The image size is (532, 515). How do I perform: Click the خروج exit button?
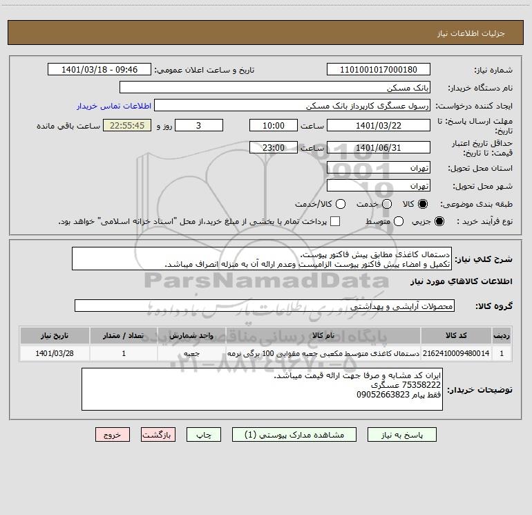(x=113, y=435)
